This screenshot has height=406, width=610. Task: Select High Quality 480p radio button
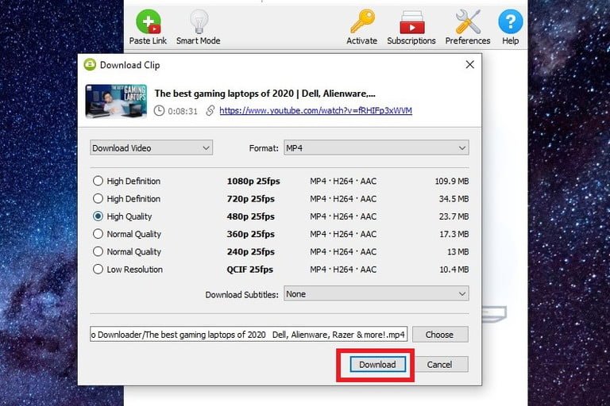click(x=98, y=216)
